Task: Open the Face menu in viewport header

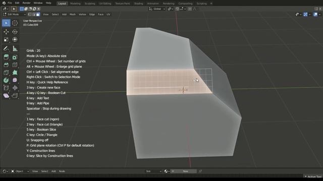Action: 100,15
